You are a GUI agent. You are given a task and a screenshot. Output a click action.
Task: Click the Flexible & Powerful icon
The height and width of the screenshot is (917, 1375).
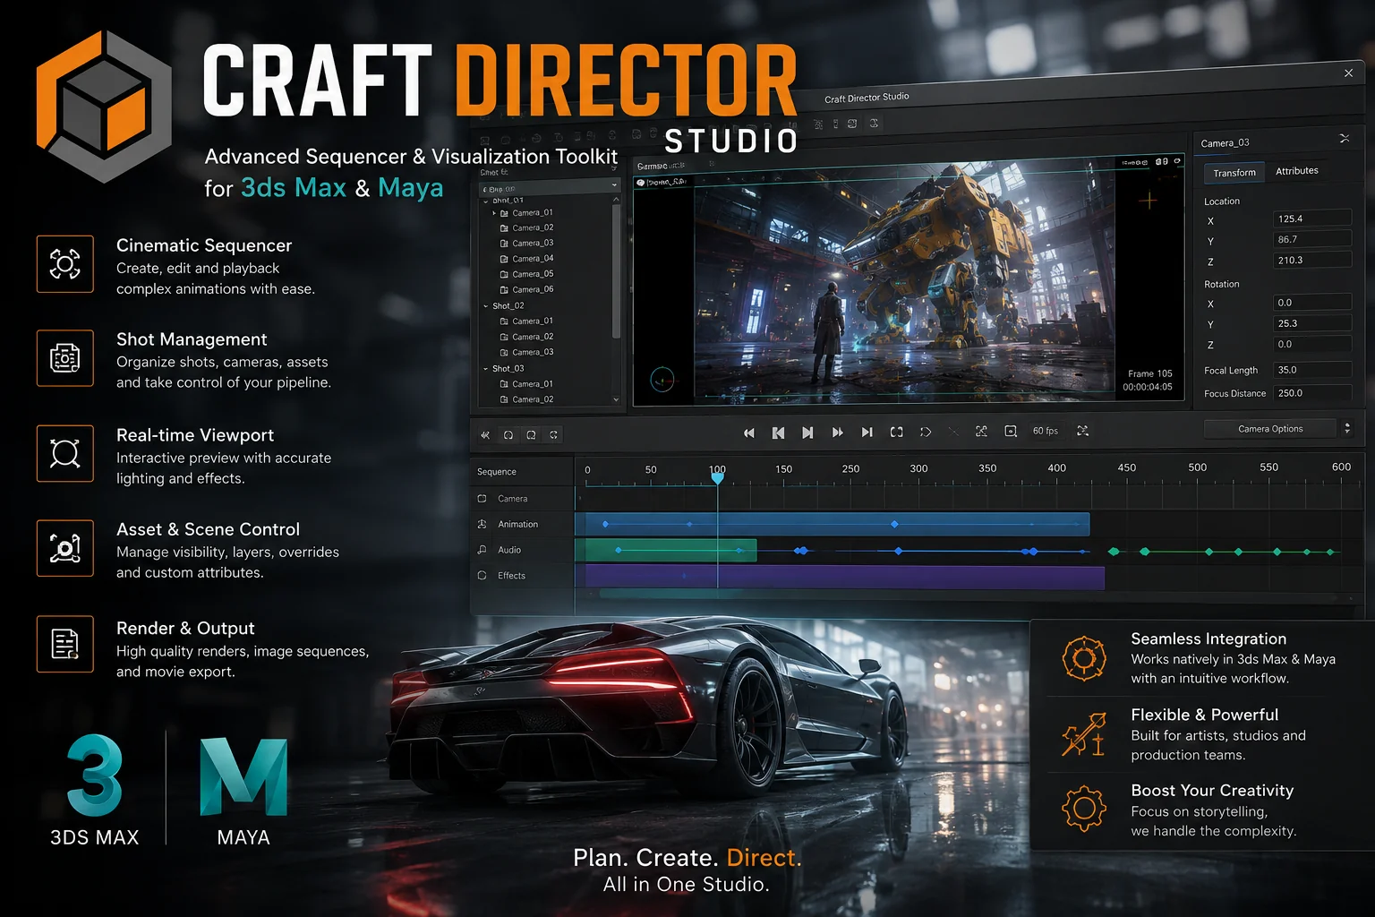[x=1084, y=734]
